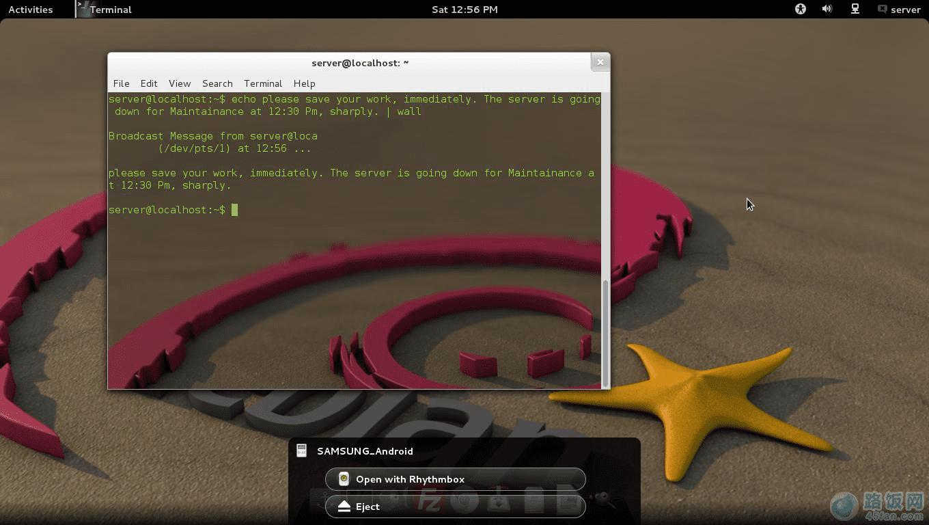Image resolution: width=929 pixels, height=525 pixels.
Task: Eject the SAMSUNG_Android device
Action: coord(456,507)
